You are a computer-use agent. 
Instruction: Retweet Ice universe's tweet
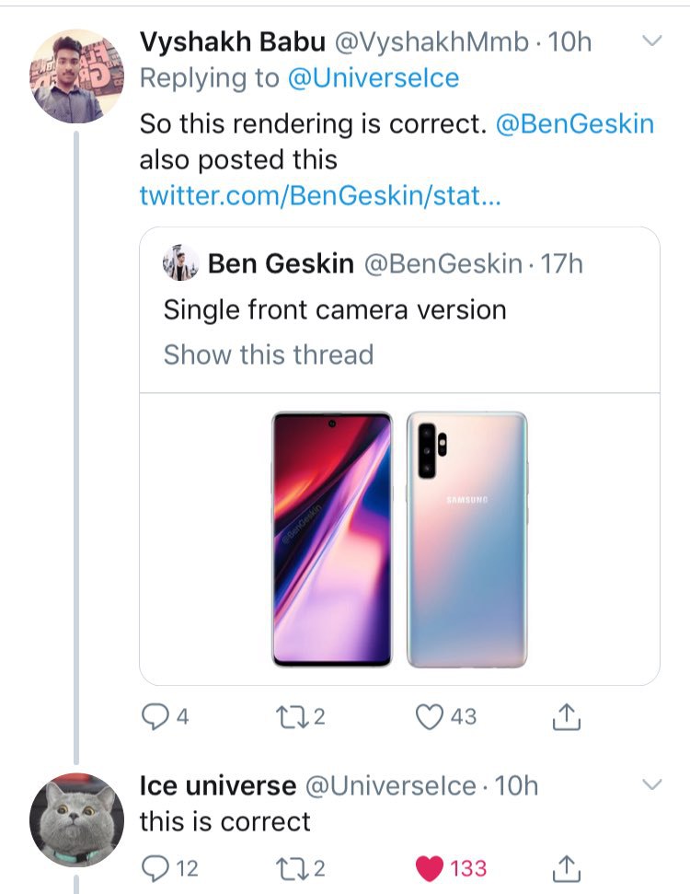click(291, 868)
